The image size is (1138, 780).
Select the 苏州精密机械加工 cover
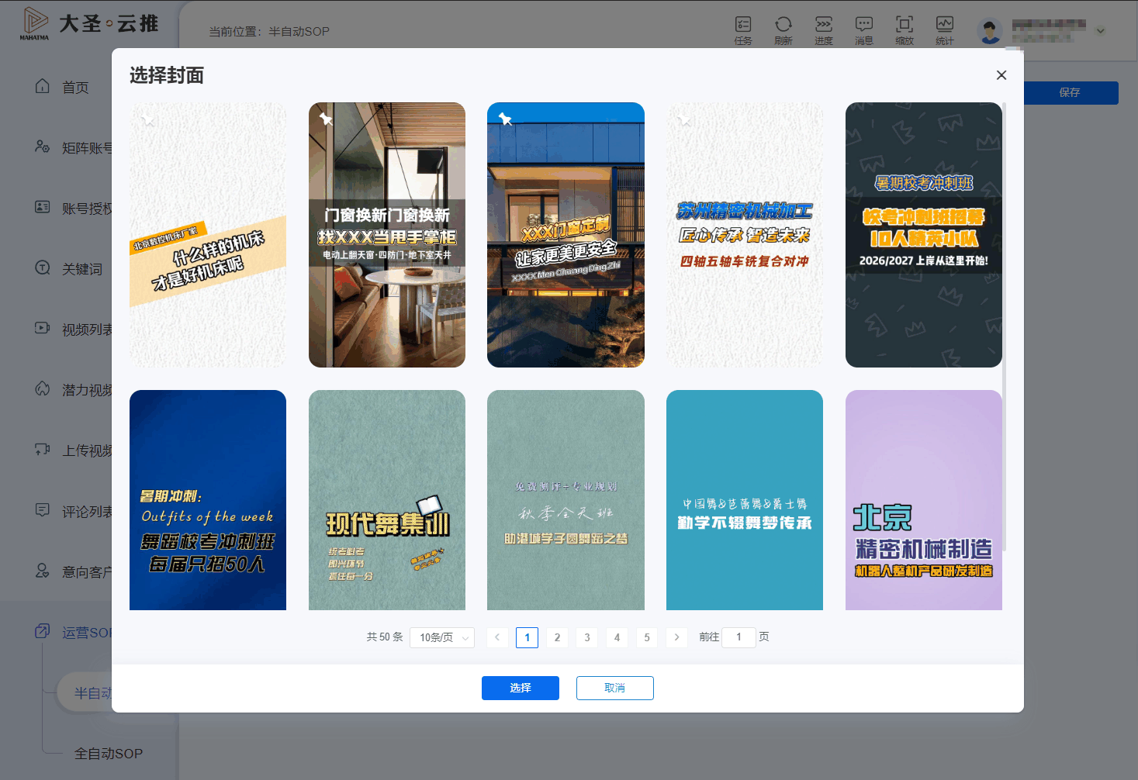[745, 235]
